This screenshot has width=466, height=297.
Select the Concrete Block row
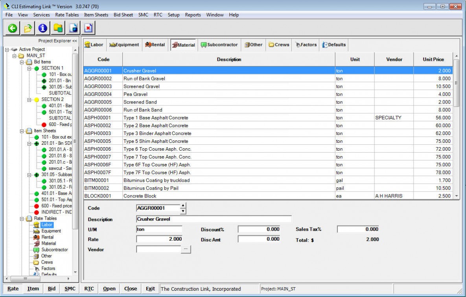(x=268, y=196)
